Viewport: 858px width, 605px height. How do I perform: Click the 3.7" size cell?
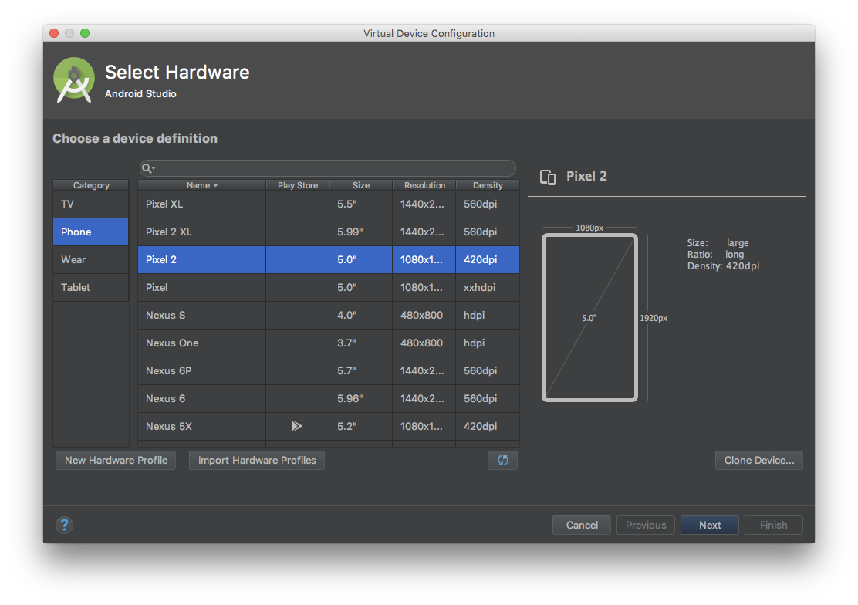pos(360,343)
